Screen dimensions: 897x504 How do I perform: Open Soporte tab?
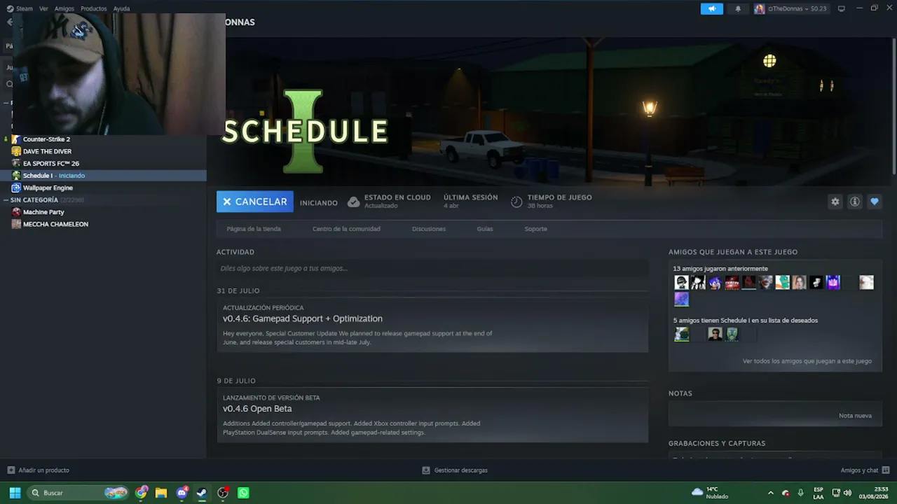coord(535,229)
